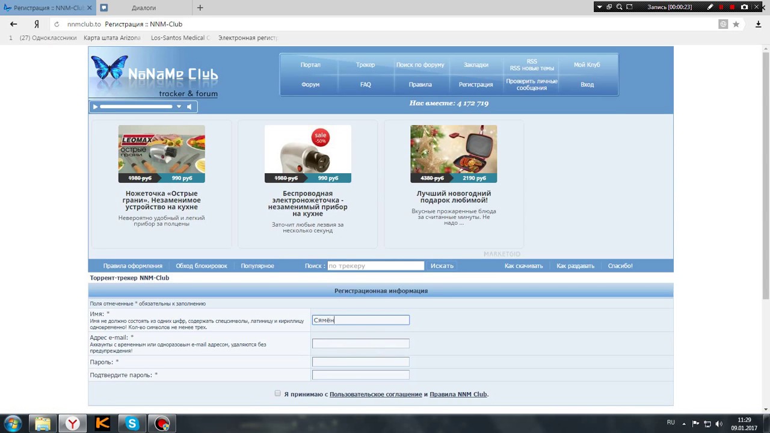Open the volume control in system tray

[719, 424]
